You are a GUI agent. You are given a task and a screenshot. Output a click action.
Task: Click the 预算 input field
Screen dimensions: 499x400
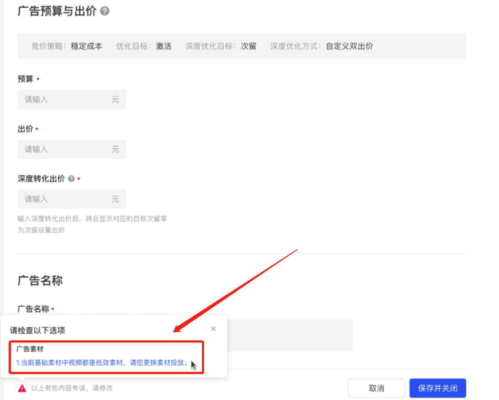(72, 99)
